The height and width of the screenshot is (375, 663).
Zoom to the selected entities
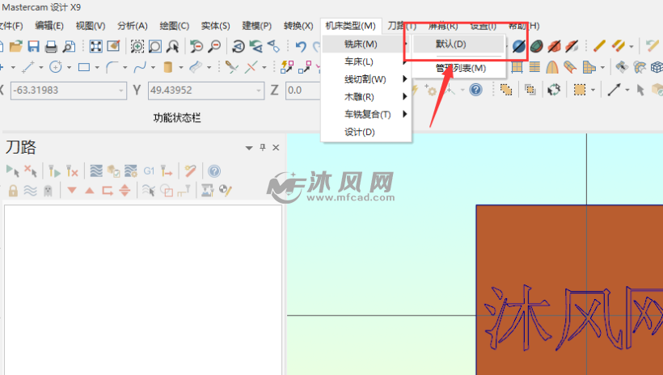[x=172, y=46]
